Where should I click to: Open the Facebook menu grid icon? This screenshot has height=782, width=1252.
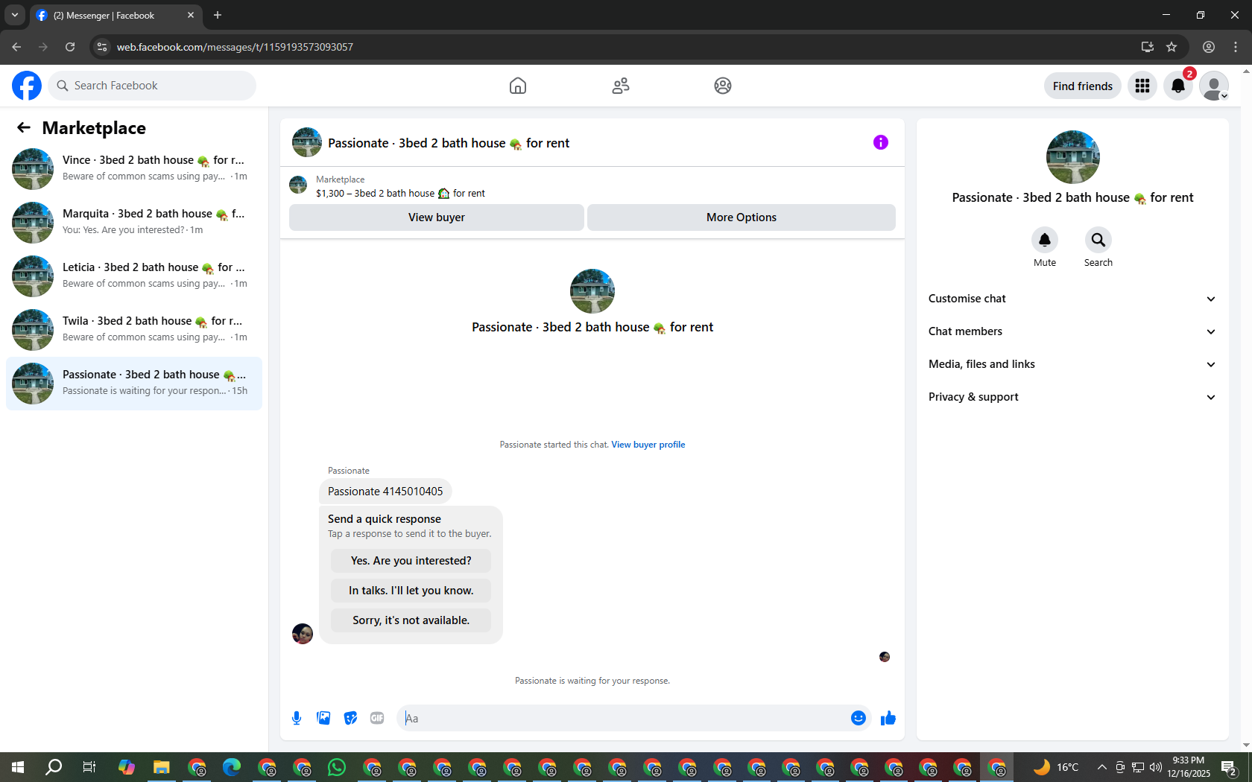coord(1142,86)
